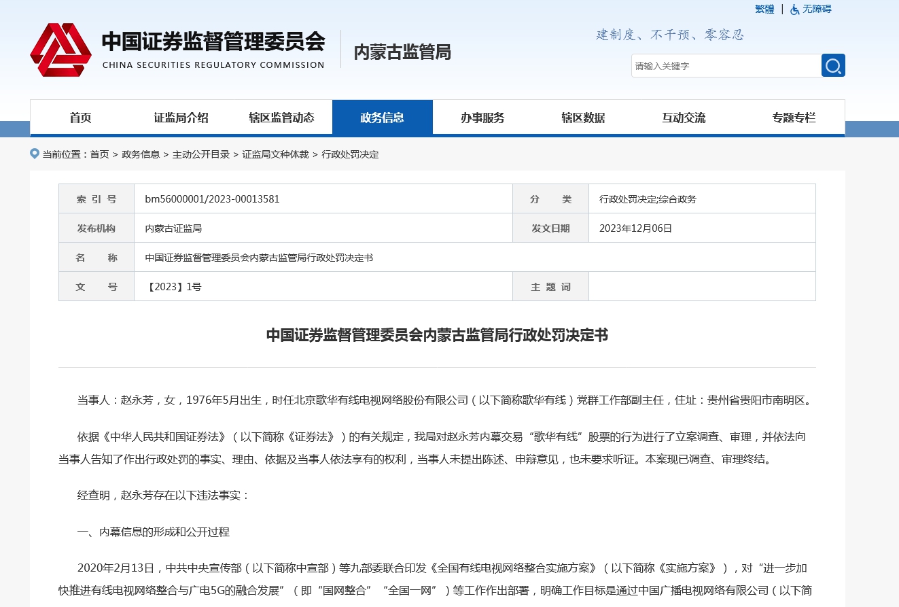This screenshot has height=607, width=899.
Task: Focus the keyword search input field
Action: tap(726, 66)
